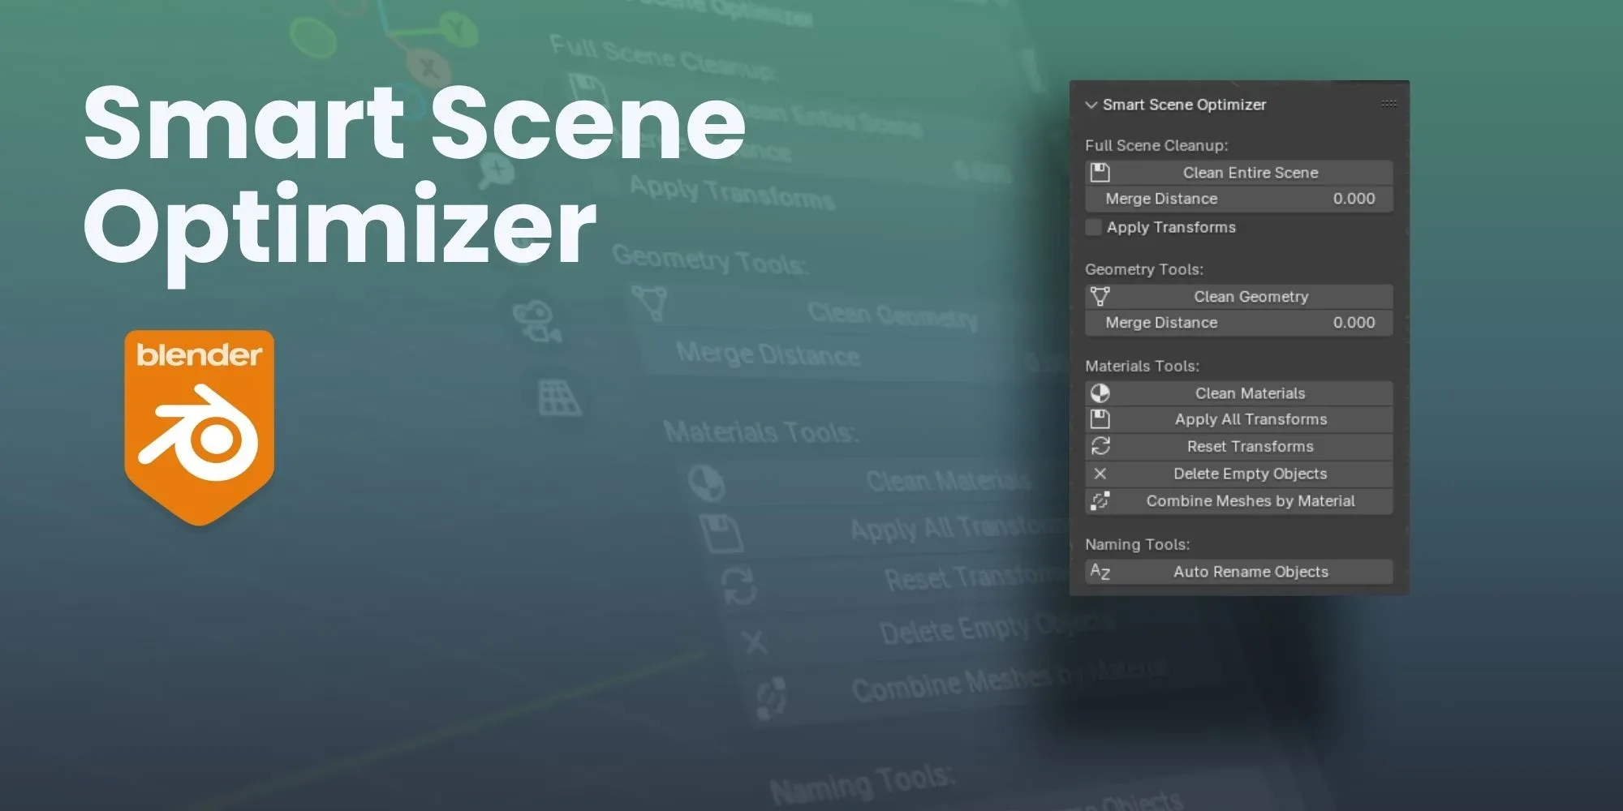Click the Merge Distance slider under Full Scene Cleanup
Viewport: 1623px width, 811px height.
point(1239,199)
